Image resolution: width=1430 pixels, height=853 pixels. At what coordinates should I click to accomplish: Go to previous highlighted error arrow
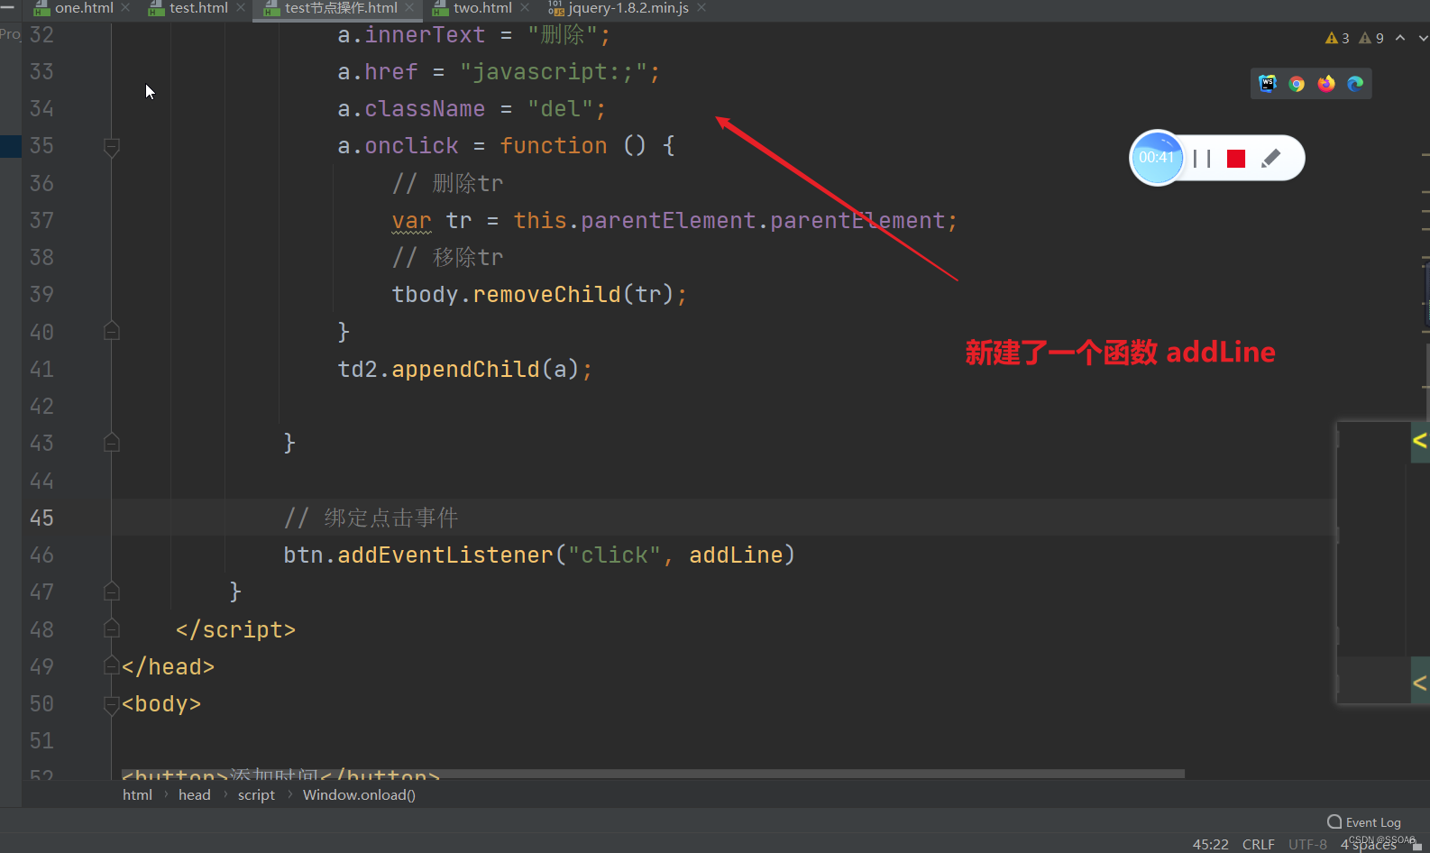coord(1400,38)
